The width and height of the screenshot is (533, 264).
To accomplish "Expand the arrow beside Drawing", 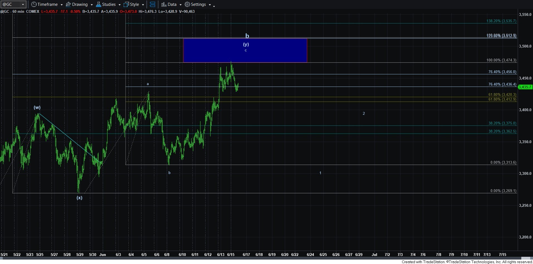I will pos(92,5).
